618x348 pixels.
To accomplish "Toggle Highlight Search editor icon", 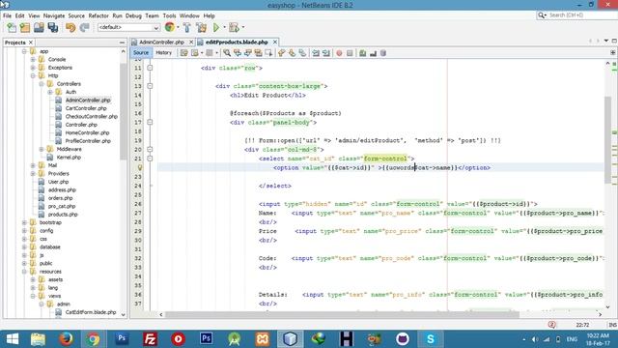I will pyautogui.click(x=258, y=53).
